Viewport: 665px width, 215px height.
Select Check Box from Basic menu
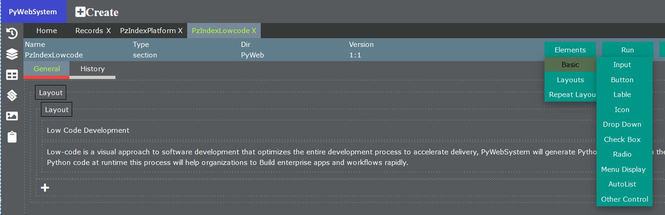(622, 140)
